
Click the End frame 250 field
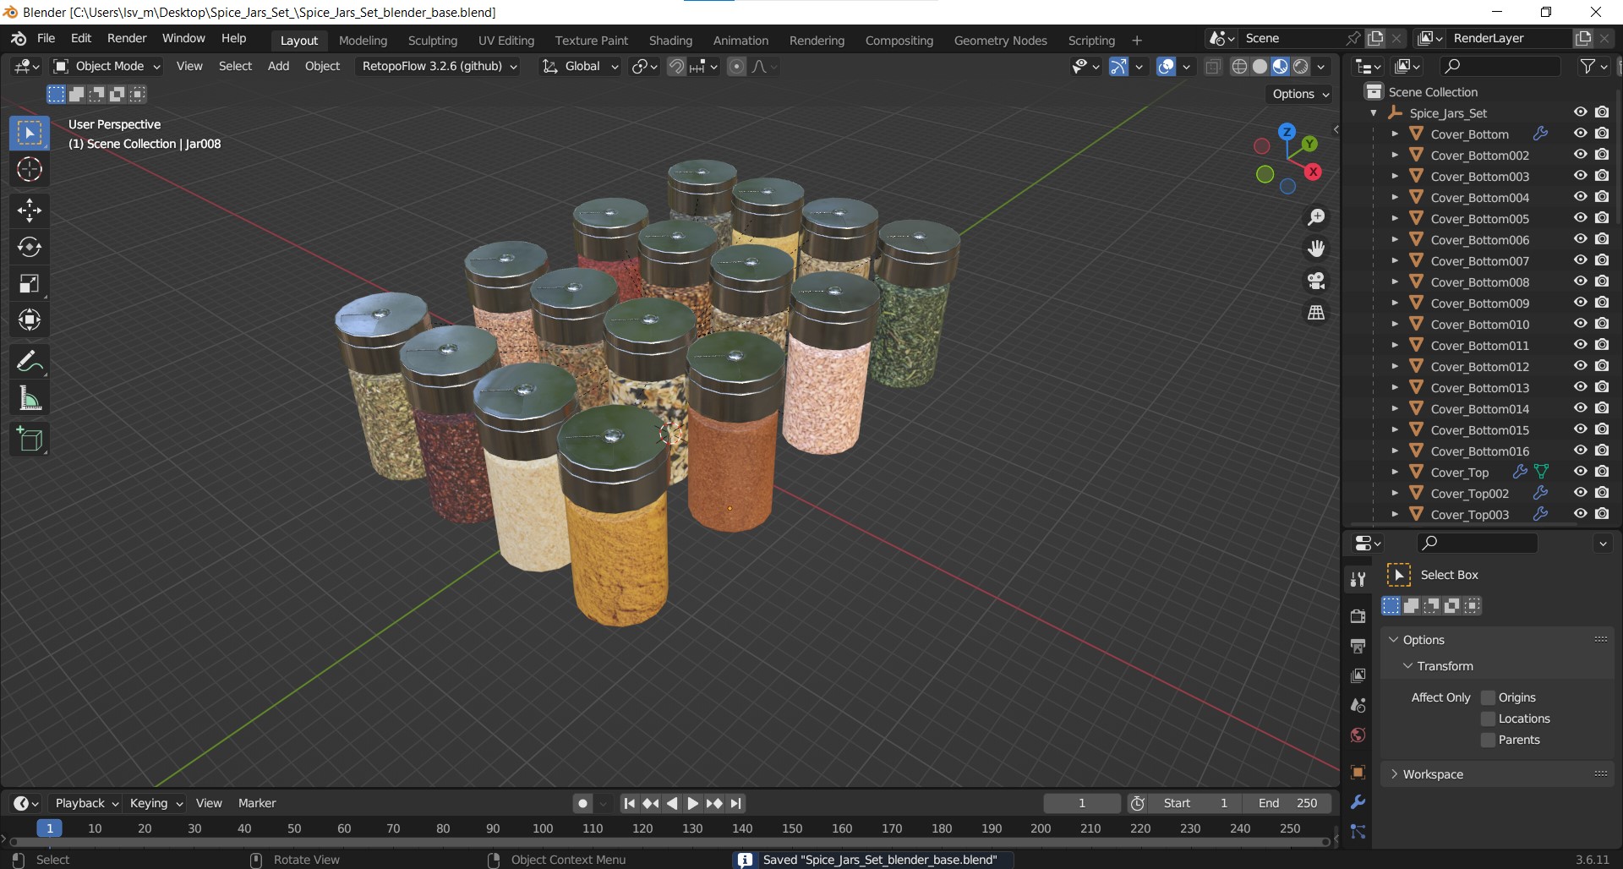click(x=1286, y=803)
